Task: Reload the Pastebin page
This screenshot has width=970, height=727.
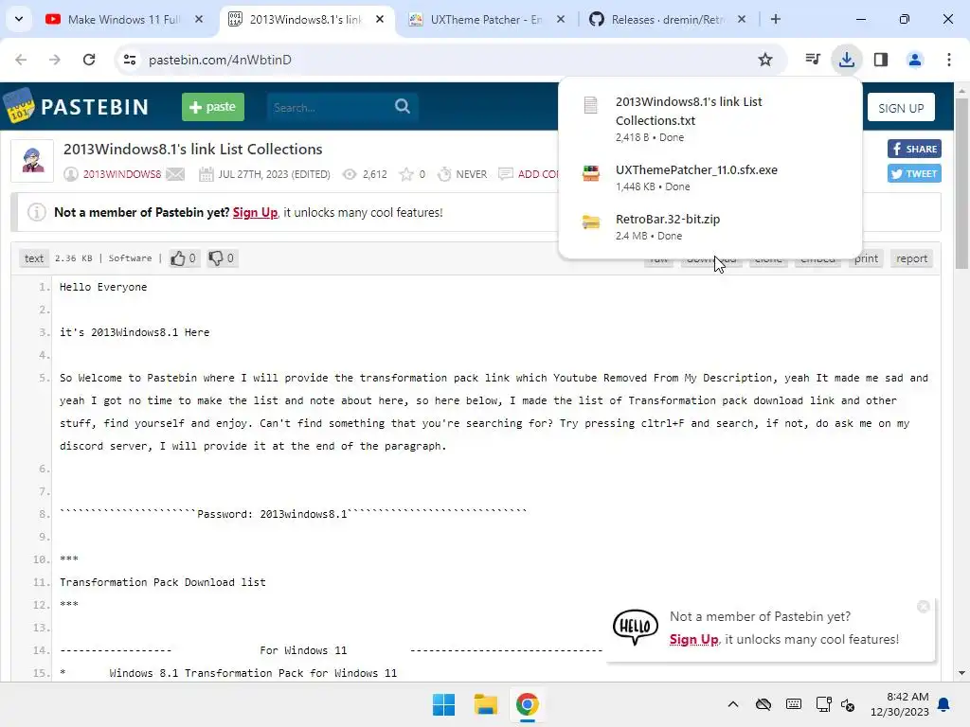Action: pyautogui.click(x=89, y=60)
